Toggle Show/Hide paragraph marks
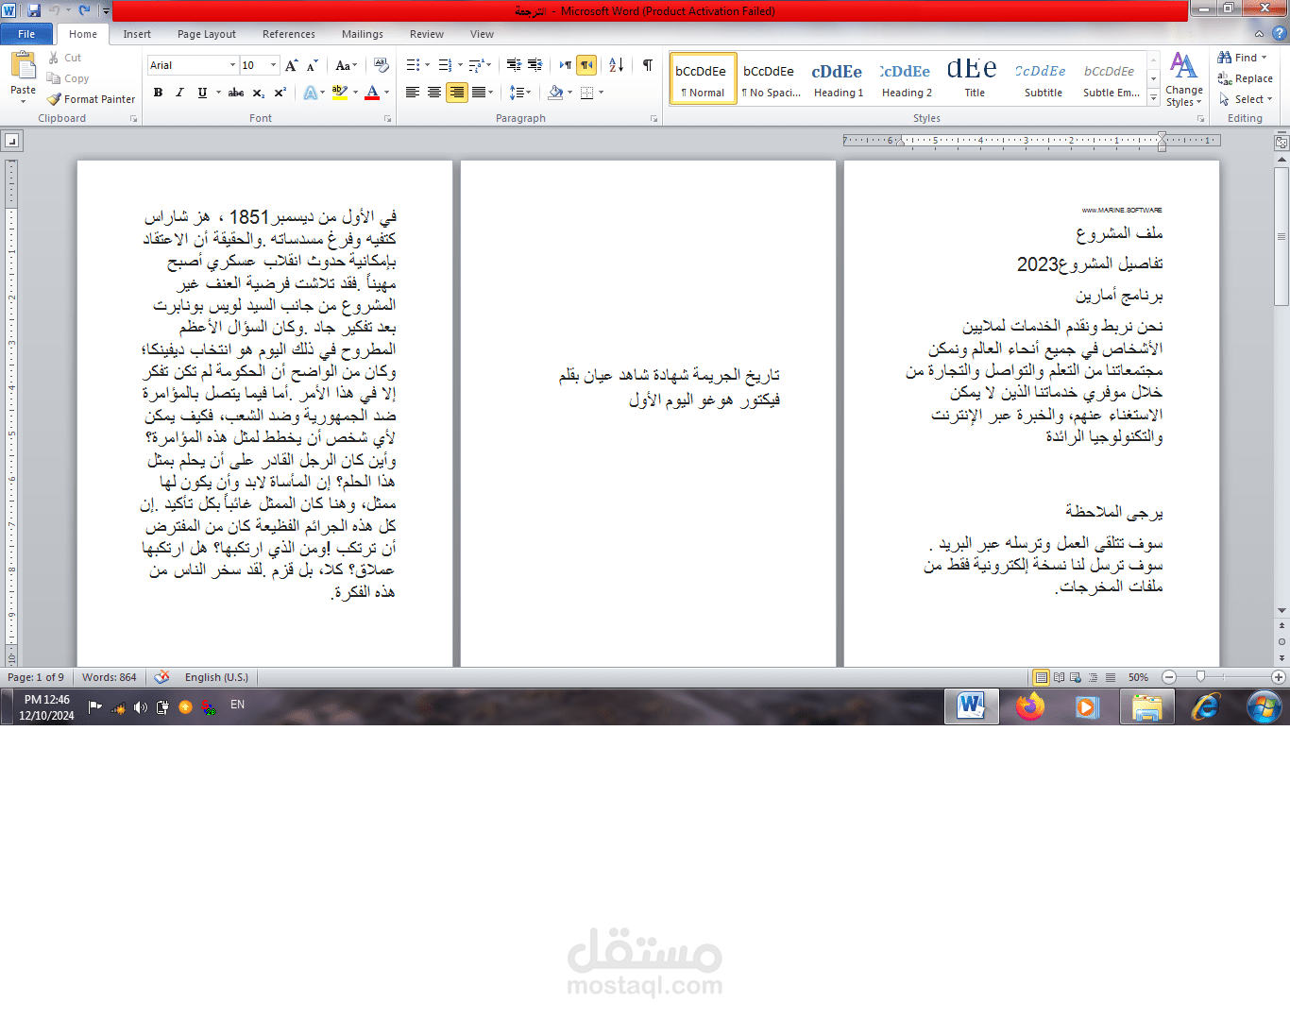The height and width of the screenshot is (1020, 1290). (x=648, y=65)
